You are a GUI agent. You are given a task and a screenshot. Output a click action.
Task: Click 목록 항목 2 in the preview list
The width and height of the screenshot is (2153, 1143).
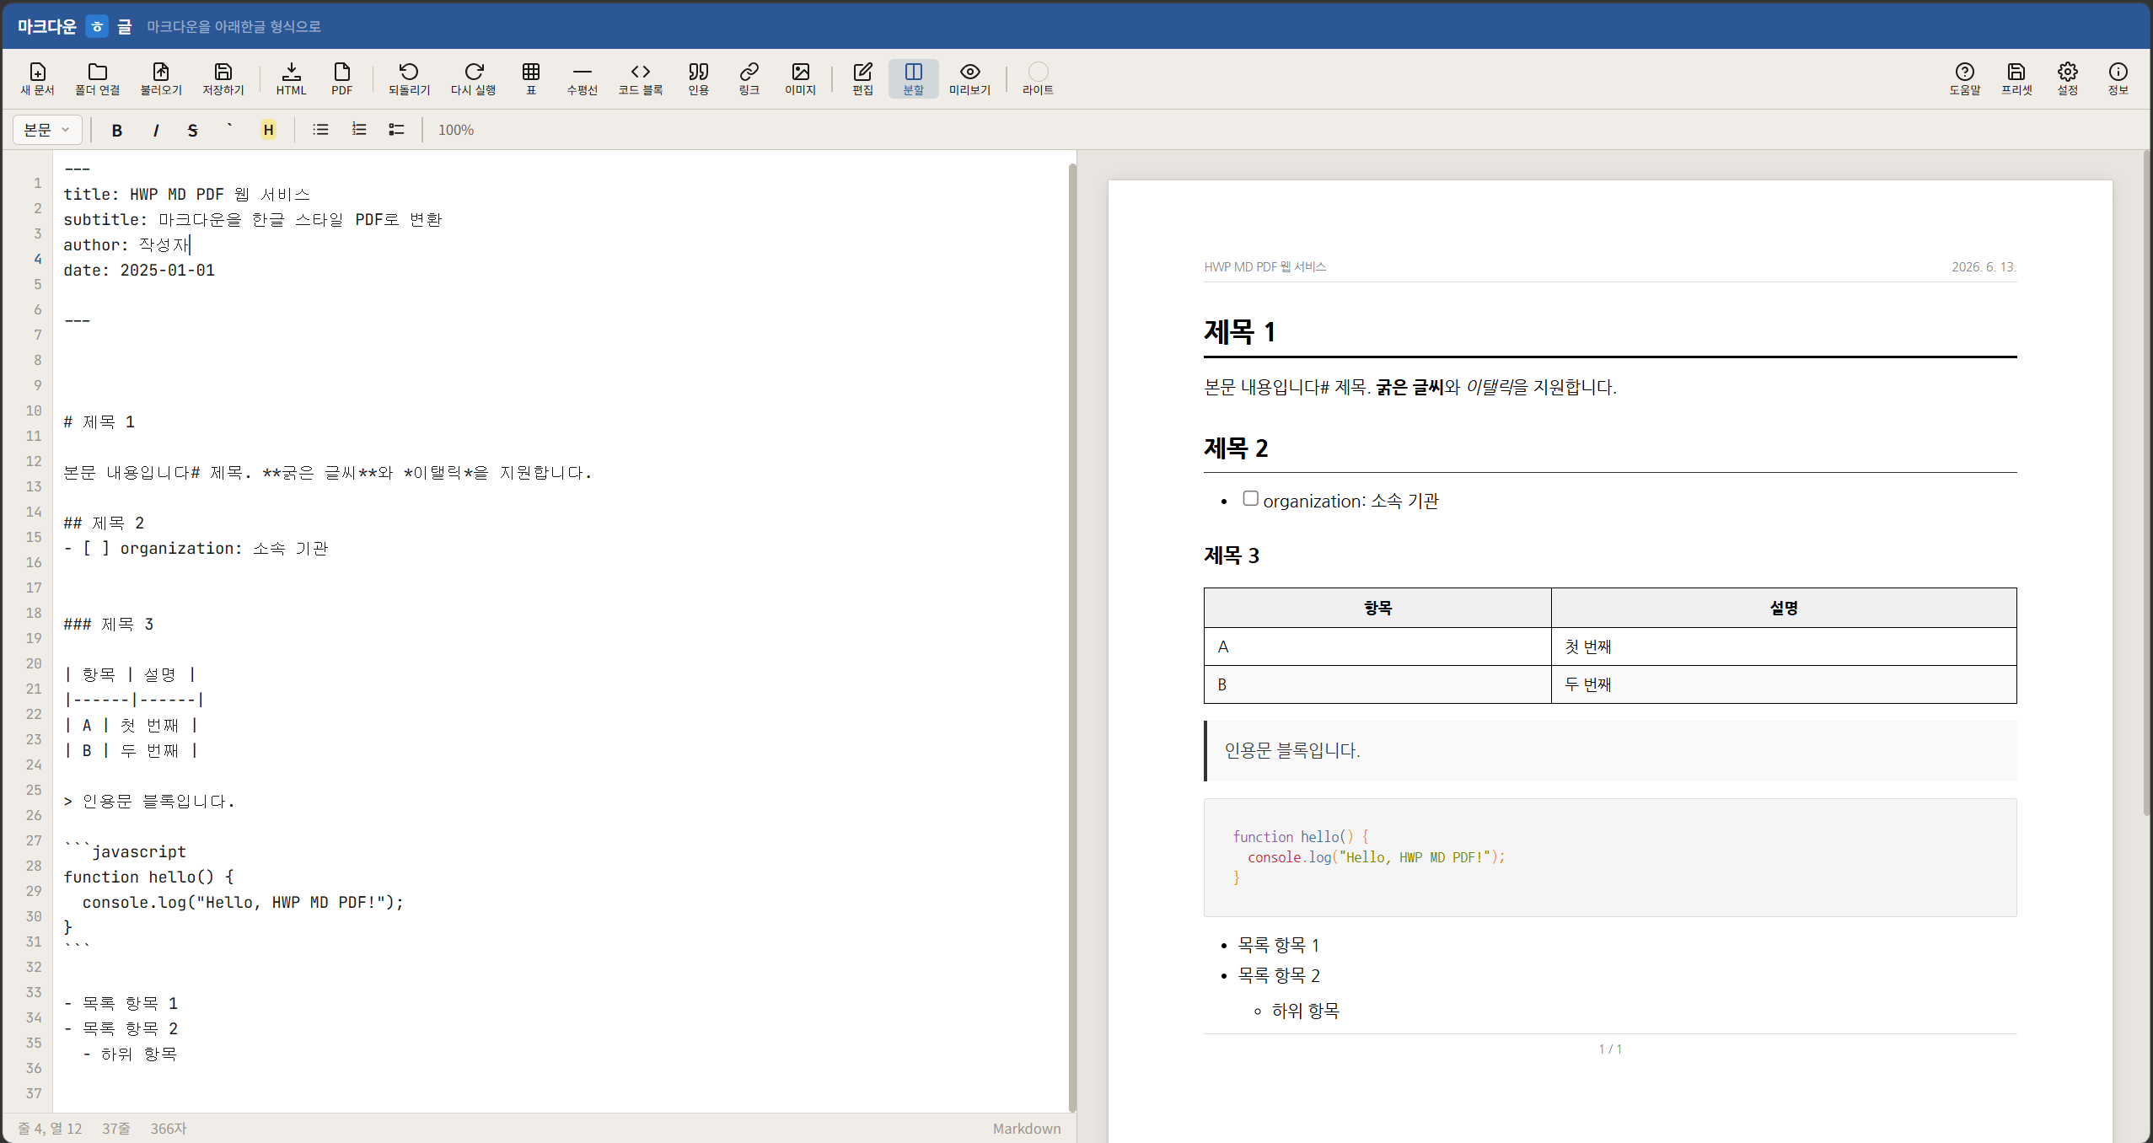click(x=1279, y=976)
